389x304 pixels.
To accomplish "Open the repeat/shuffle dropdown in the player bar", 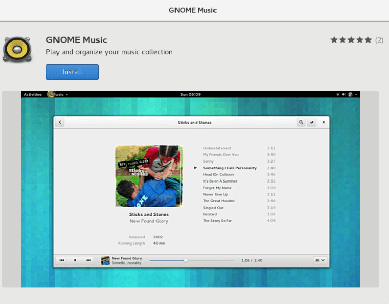I will click(320, 260).
